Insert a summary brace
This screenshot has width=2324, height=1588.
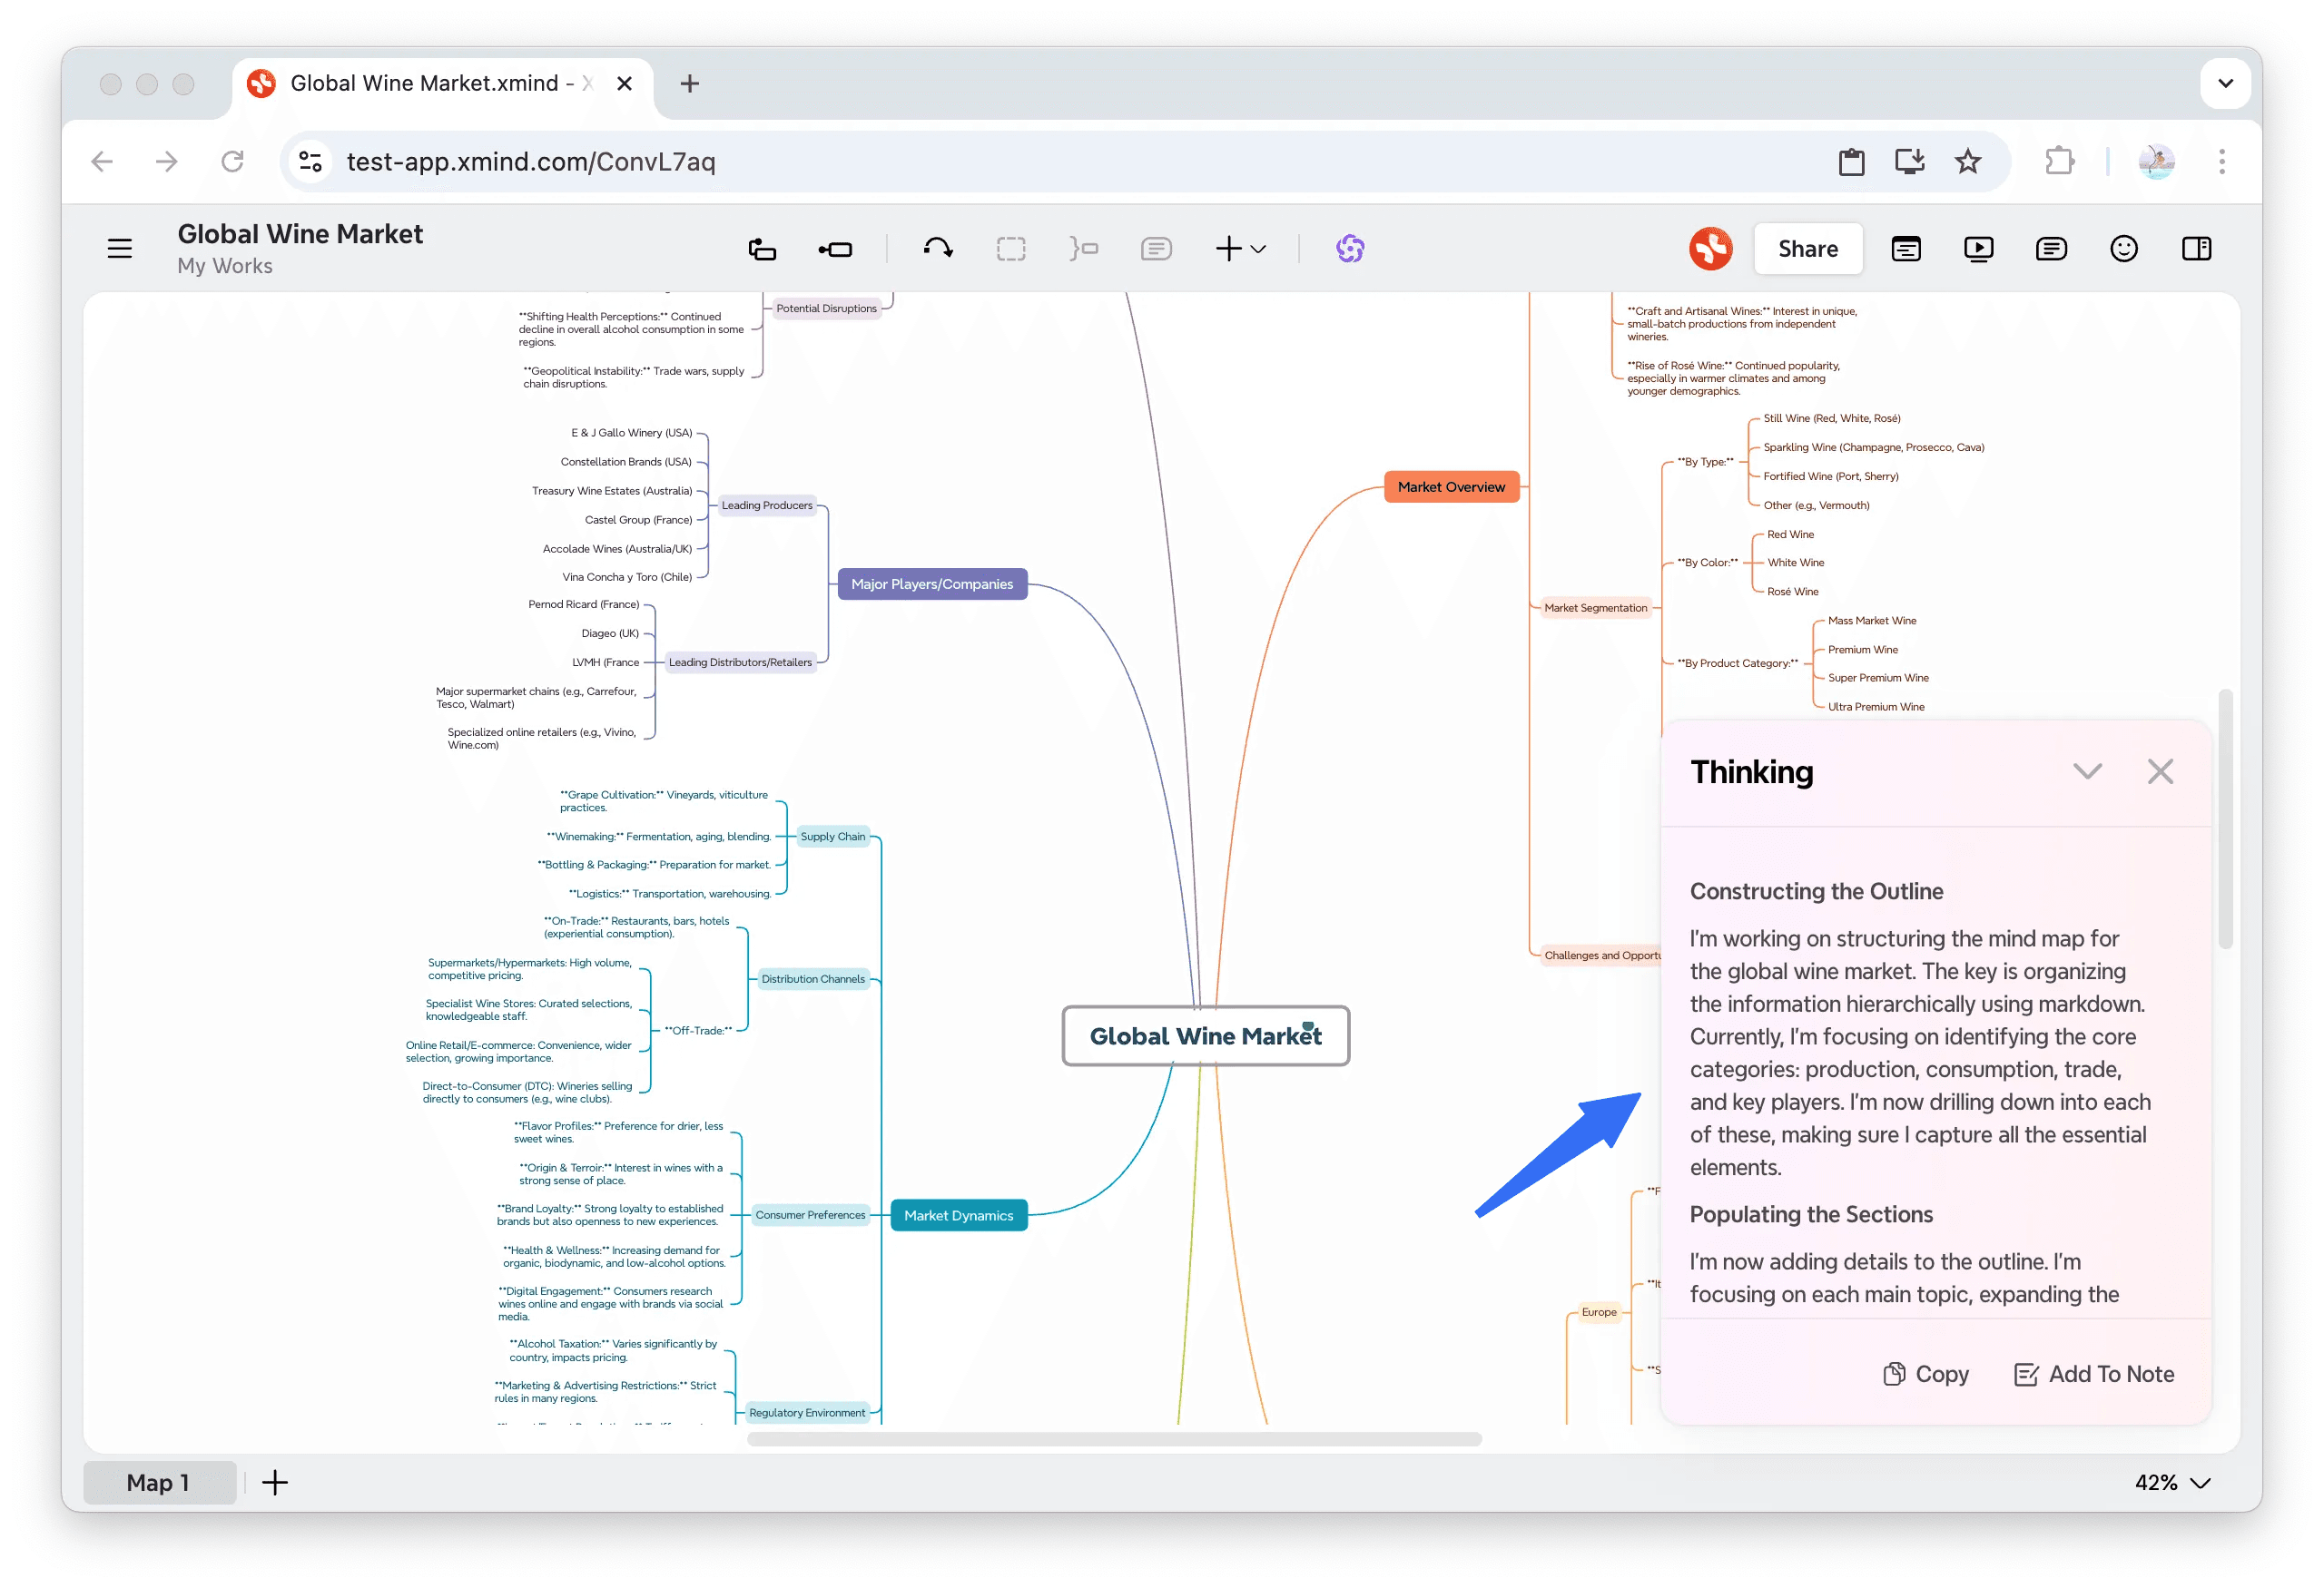1084,248
